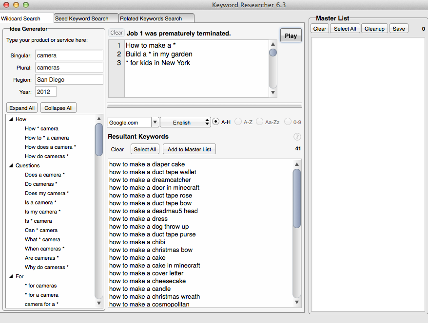Viewport: 428px width, 323px height.
Task: Select the Aa-Zz radio button
Action: click(259, 122)
